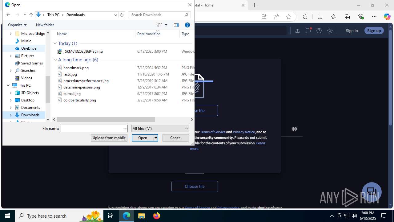
Task: Select lastx.jpg file
Action: tap(70, 74)
